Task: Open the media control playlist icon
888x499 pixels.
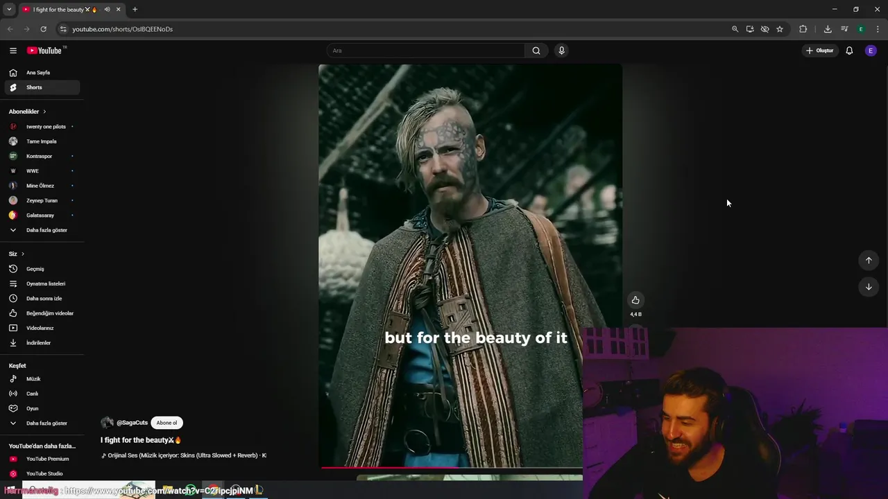Action: click(x=844, y=29)
